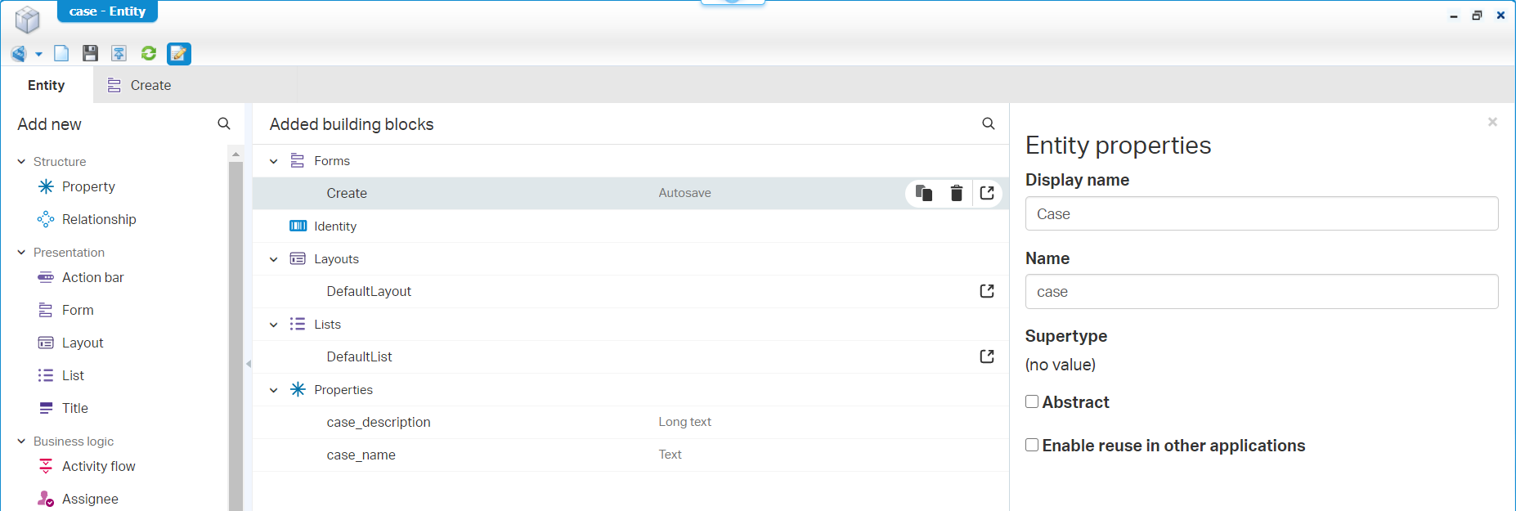Add an Assignee building block
1516x511 pixels.
tap(78, 499)
